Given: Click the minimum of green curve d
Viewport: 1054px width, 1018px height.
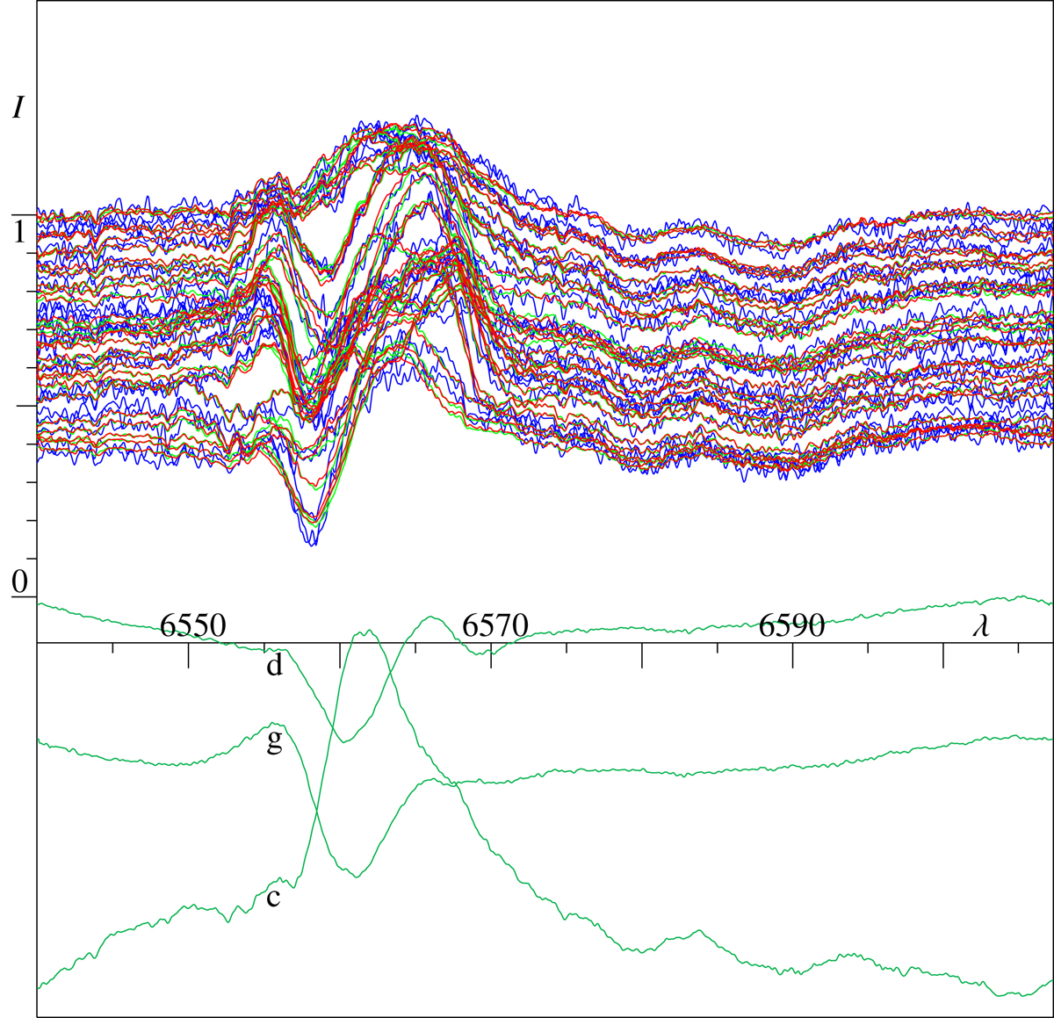Looking at the screenshot, I should tap(343, 741).
